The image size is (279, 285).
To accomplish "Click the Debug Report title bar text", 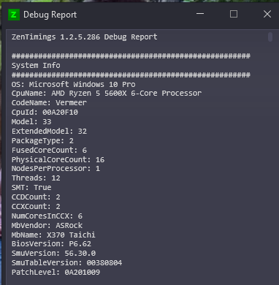I will pyautogui.click(x=50, y=15).
